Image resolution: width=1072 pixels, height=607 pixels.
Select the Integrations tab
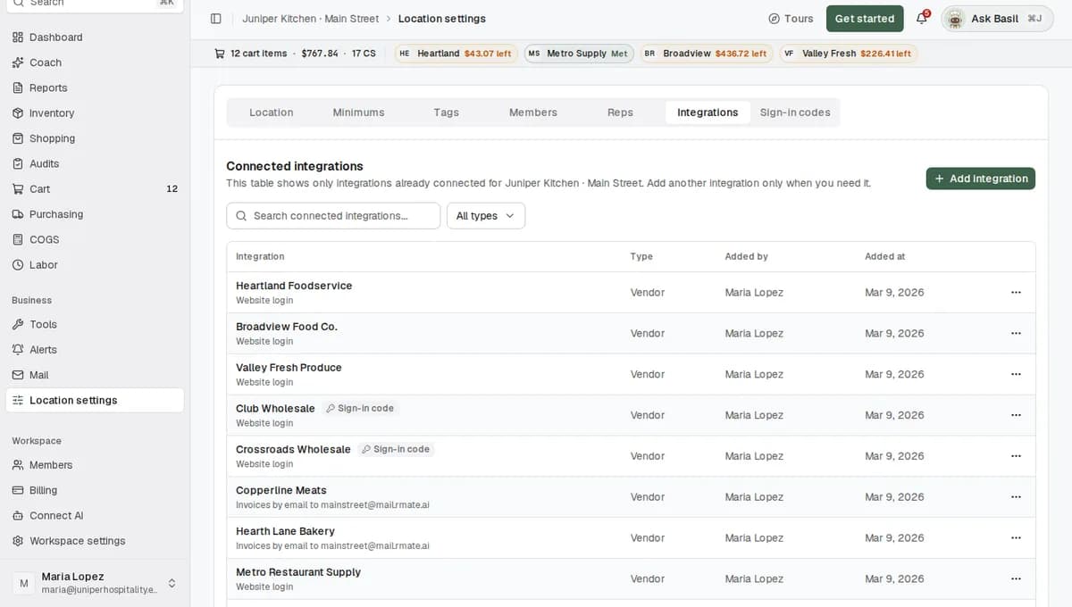pos(708,112)
